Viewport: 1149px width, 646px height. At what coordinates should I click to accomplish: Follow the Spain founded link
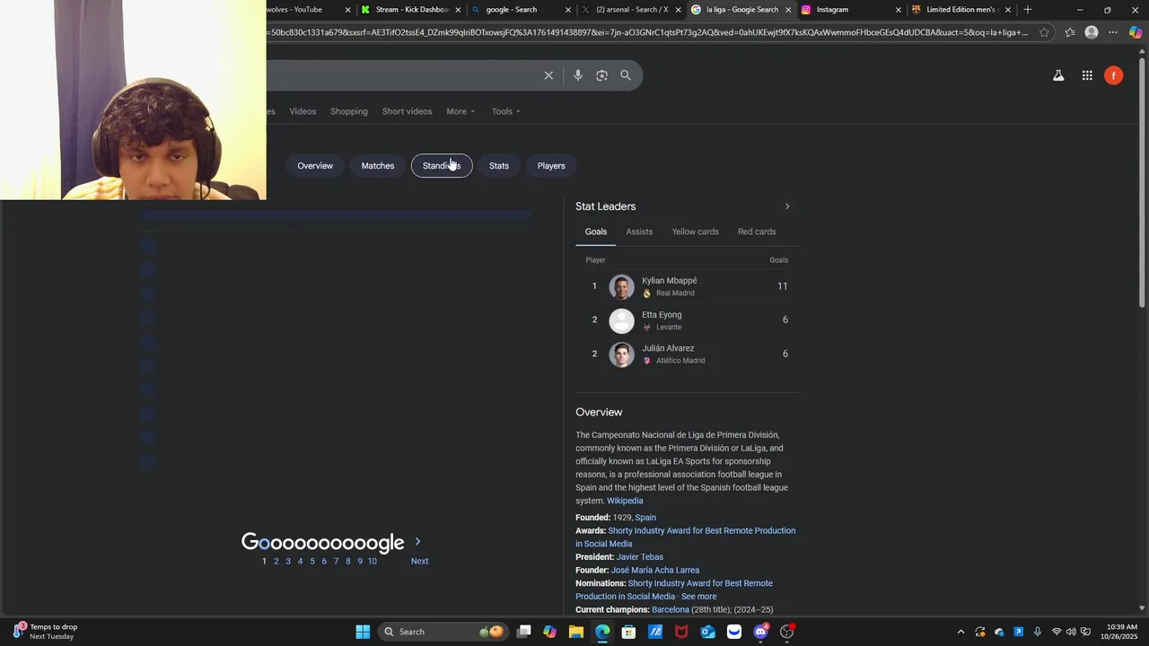tap(645, 518)
